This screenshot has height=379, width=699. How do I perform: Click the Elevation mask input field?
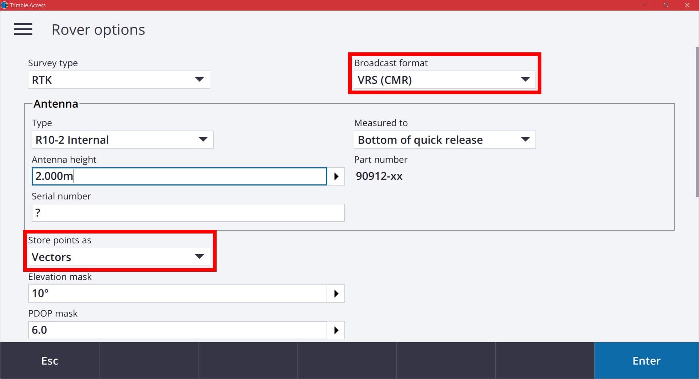click(177, 294)
